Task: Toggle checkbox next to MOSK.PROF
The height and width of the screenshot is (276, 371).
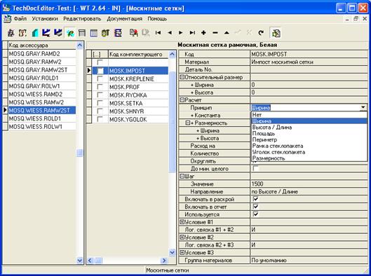Action: click(100, 87)
